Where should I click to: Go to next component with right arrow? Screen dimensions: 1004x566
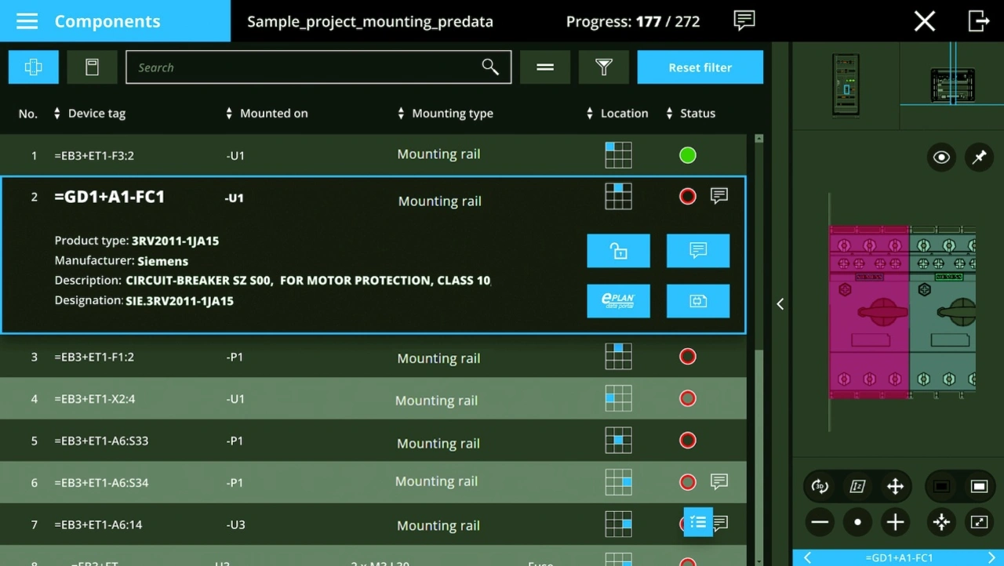tap(992, 558)
